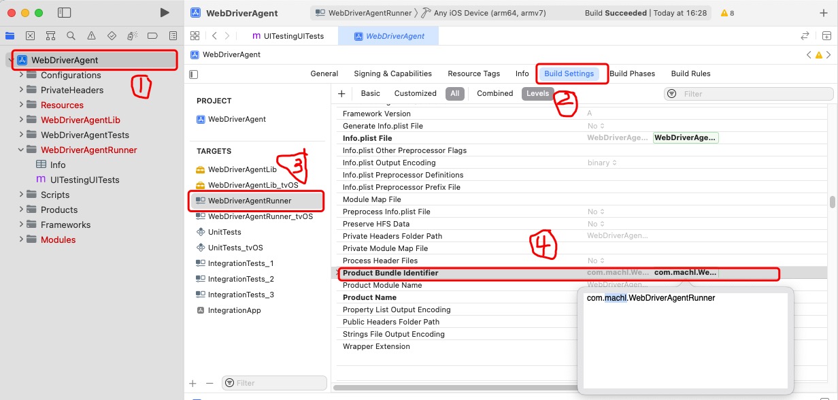Click the warning triangle in the breadcrumb bar
Viewport: 838px width, 400px height.
pos(819,55)
